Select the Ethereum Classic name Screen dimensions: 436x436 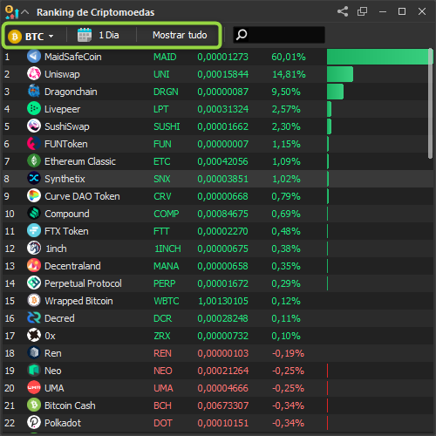[80, 161]
